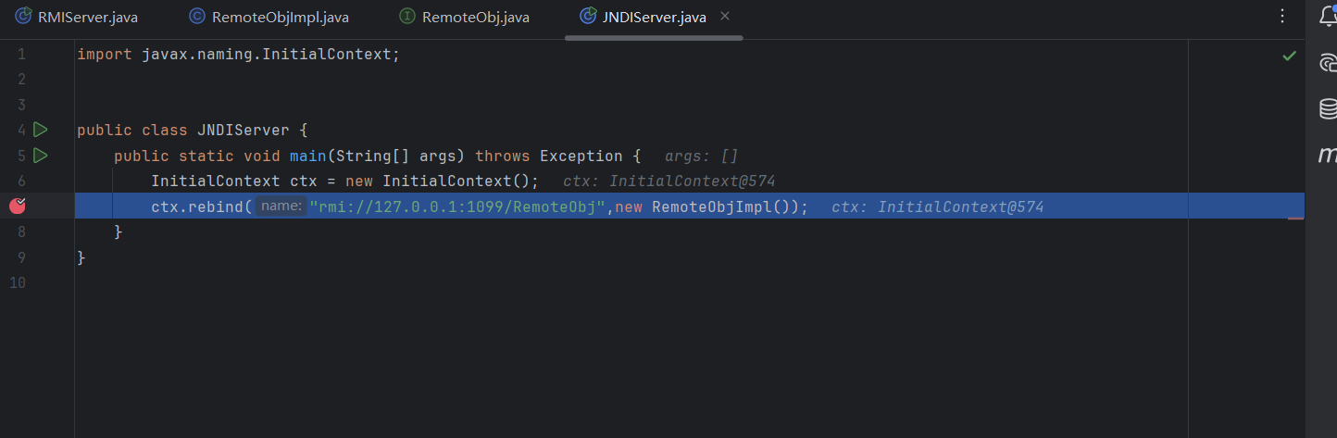
Task: Open the Database tool window
Action: tap(1328, 108)
